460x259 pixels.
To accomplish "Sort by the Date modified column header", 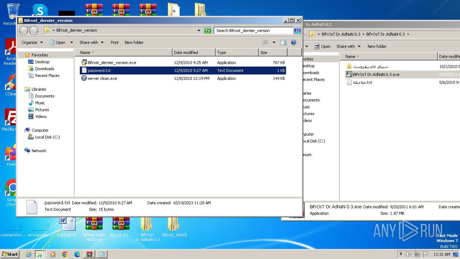I will click(x=194, y=53).
